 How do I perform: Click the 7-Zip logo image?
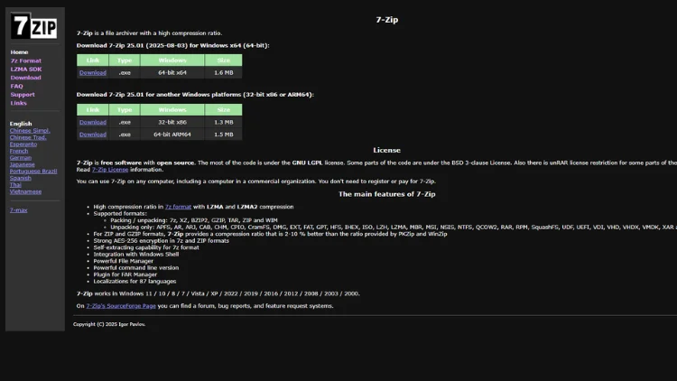(33, 26)
